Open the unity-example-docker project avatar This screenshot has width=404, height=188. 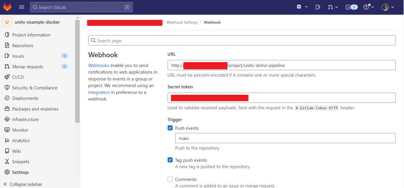pyautogui.click(x=7, y=22)
